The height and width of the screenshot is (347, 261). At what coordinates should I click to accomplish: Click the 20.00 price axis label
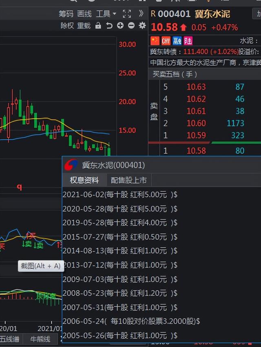tap(127, 102)
